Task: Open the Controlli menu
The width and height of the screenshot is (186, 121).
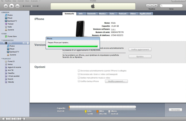Action: (x=21, y=1)
